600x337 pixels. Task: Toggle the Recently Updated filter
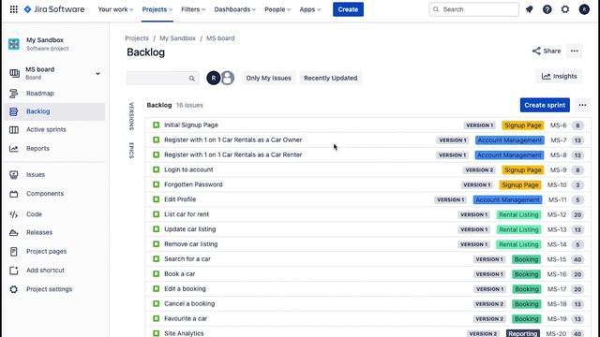[x=331, y=78]
